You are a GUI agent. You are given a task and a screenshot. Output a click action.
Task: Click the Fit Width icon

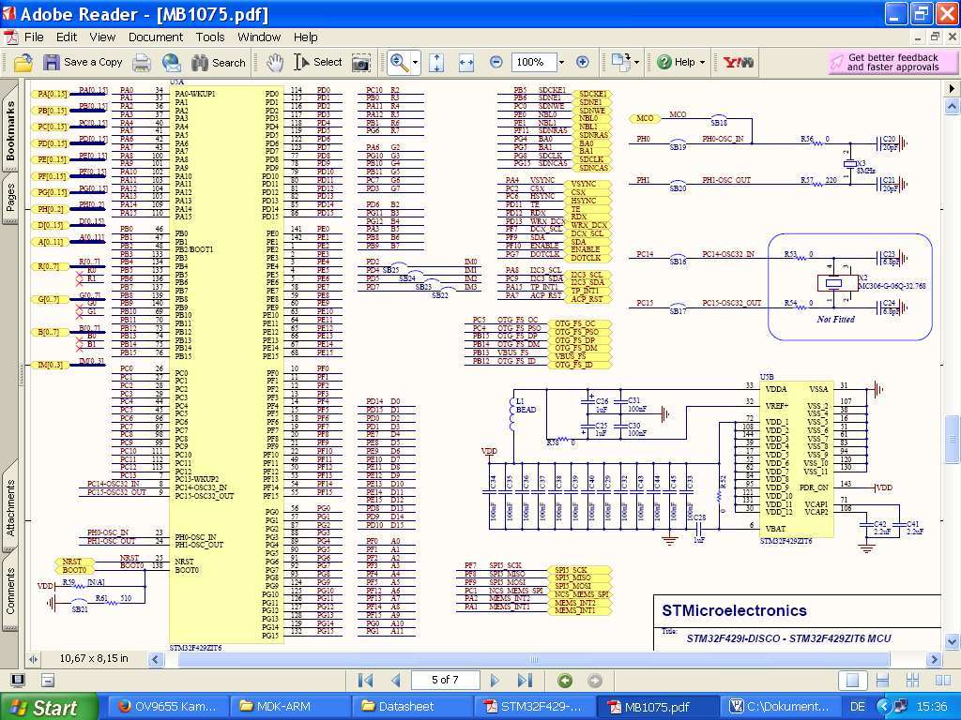pyautogui.click(x=466, y=63)
